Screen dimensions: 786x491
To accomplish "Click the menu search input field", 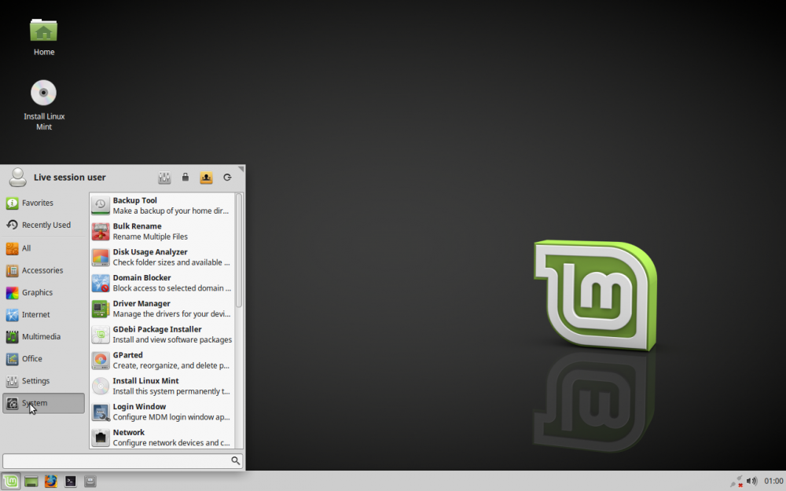I will (123, 461).
